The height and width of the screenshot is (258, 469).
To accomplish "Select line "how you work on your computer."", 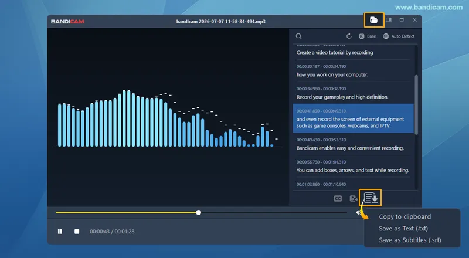I will click(332, 75).
